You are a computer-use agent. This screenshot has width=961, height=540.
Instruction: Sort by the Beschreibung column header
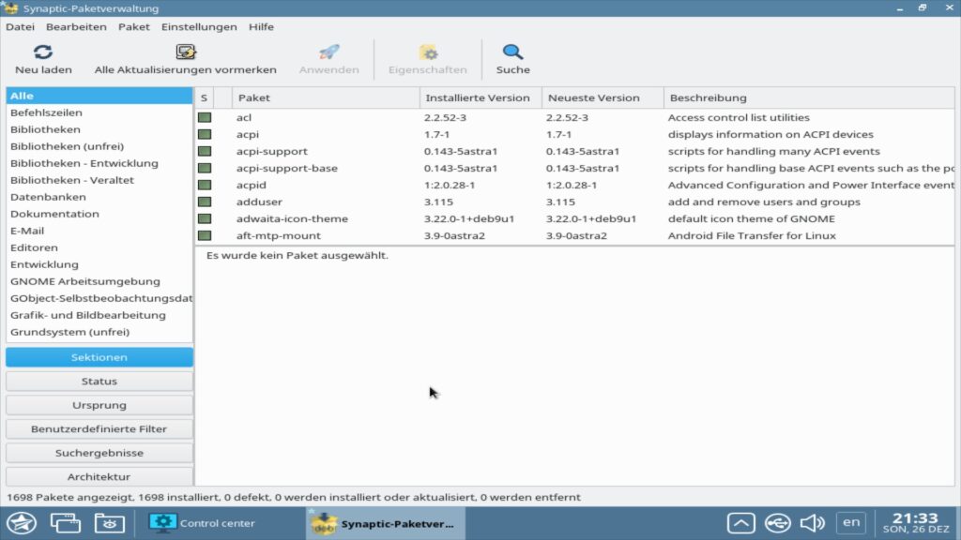pos(810,97)
